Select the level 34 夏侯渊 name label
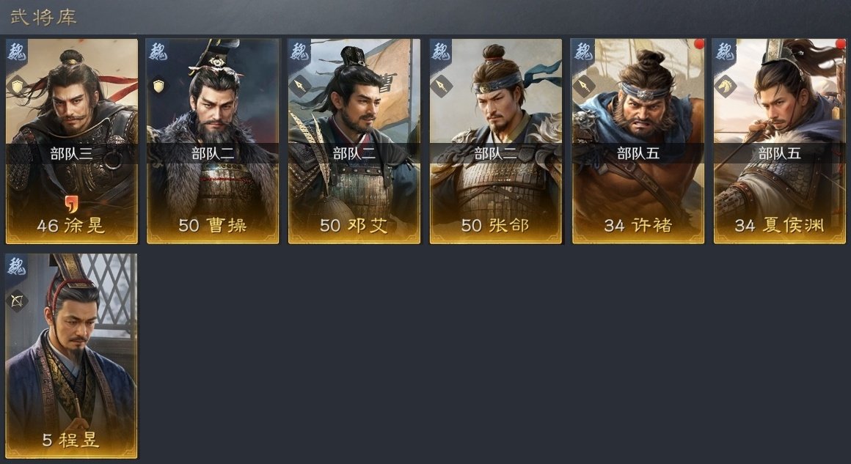The width and height of the screenshot is (851, 464). tap(779, 225)
